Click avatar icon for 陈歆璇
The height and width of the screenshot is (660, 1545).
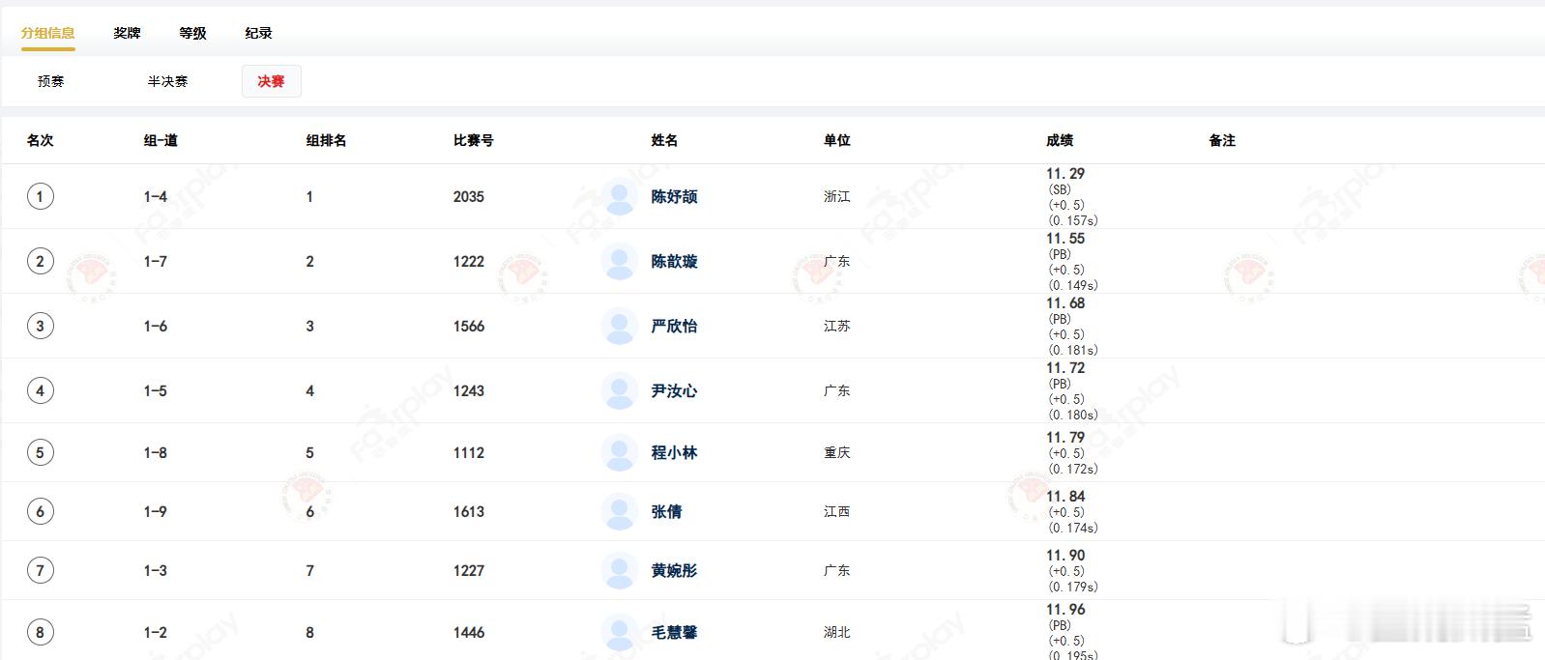[x=619, y=261]
